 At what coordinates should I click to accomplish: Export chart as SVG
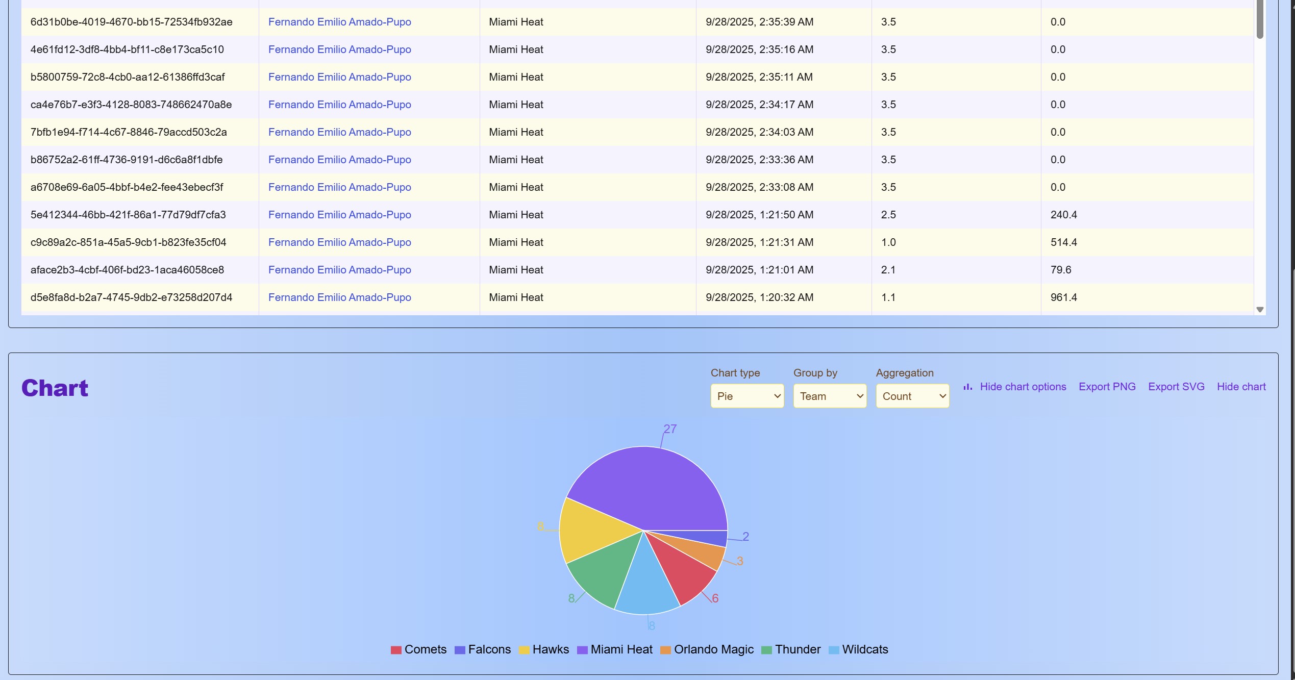point(1176,387)
